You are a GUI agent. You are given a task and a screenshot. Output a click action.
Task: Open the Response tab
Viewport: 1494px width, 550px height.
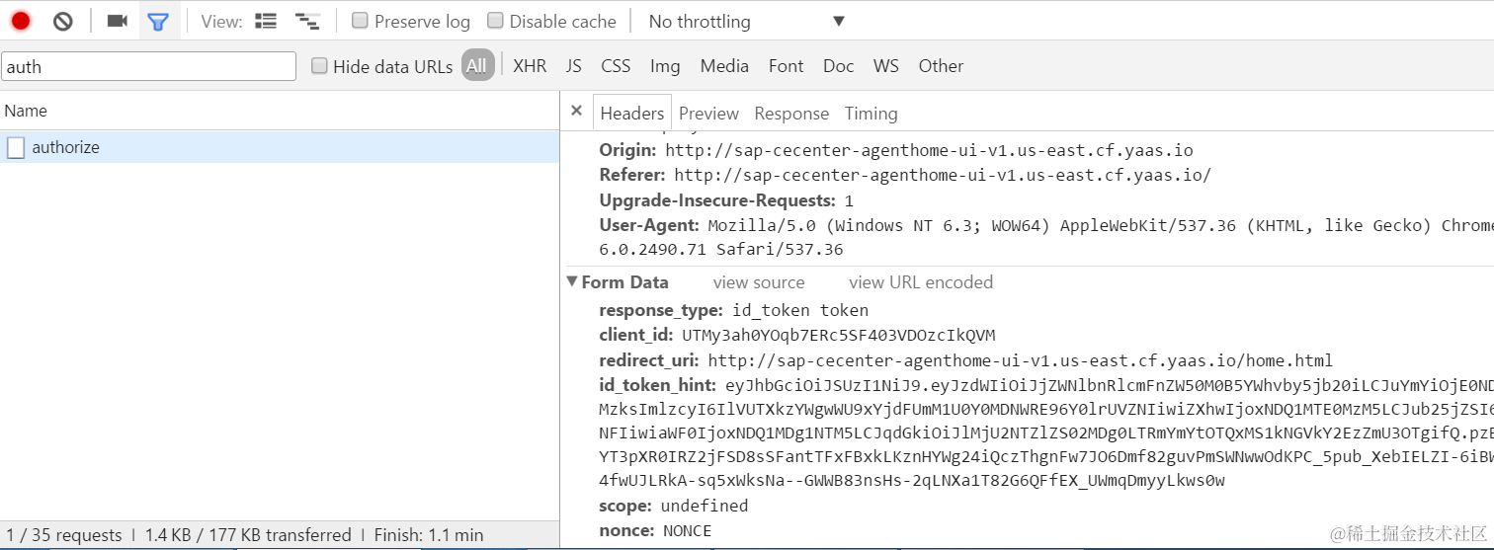coord(791,114)
